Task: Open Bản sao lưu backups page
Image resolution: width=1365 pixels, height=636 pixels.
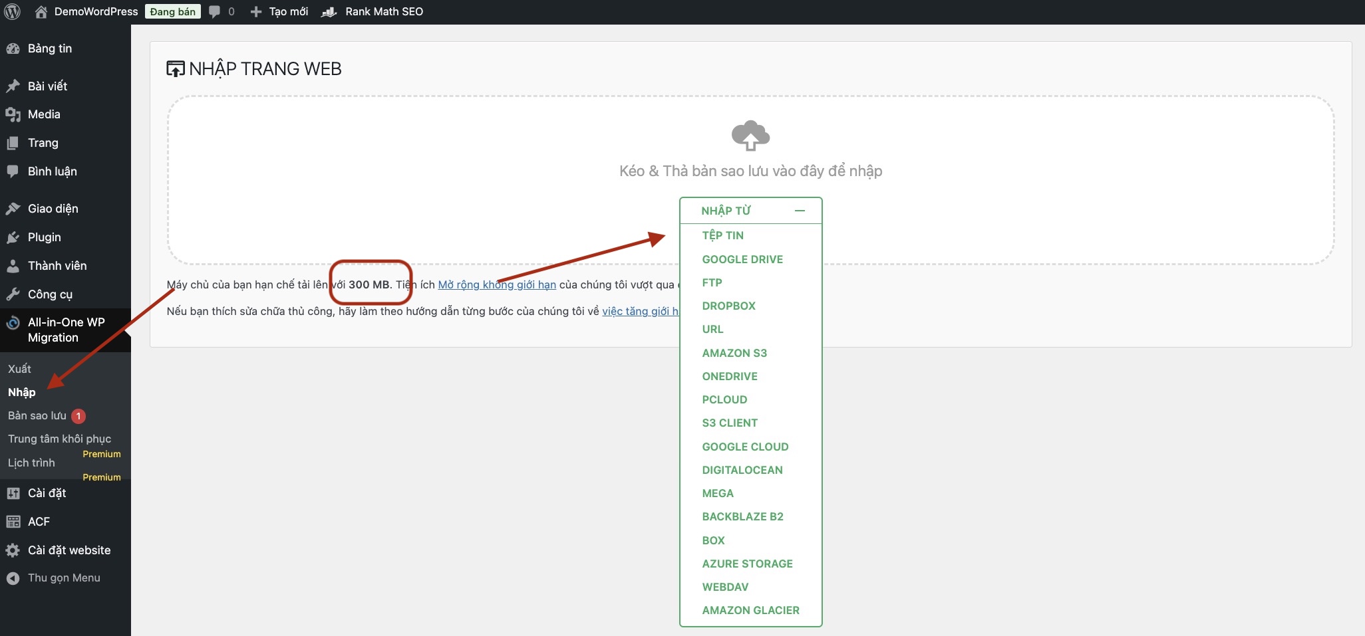Action: (x=37, y=416)
